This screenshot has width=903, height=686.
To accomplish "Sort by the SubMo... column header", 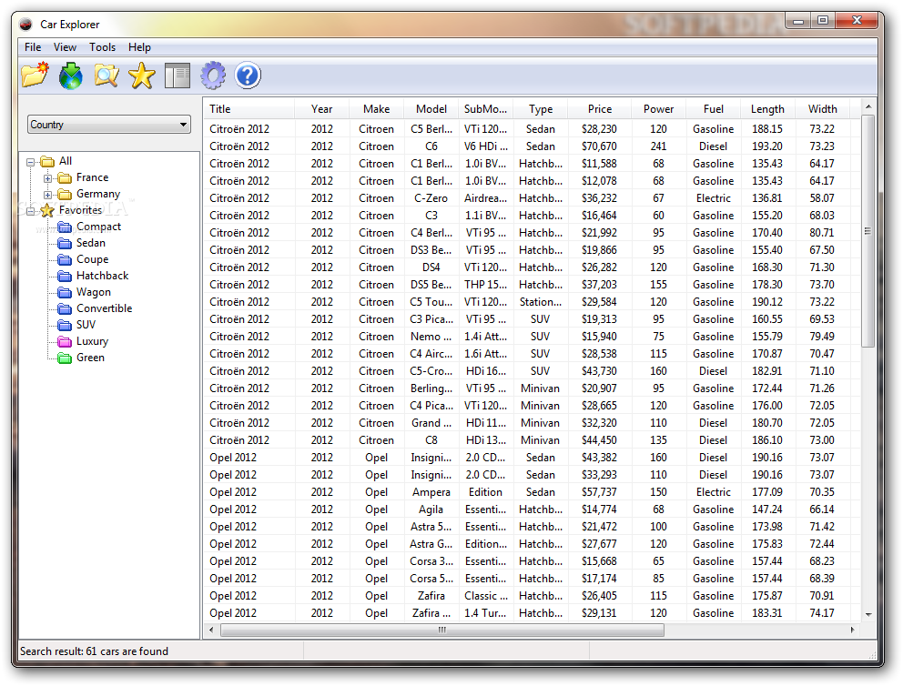I will click(x=485, y=109).
